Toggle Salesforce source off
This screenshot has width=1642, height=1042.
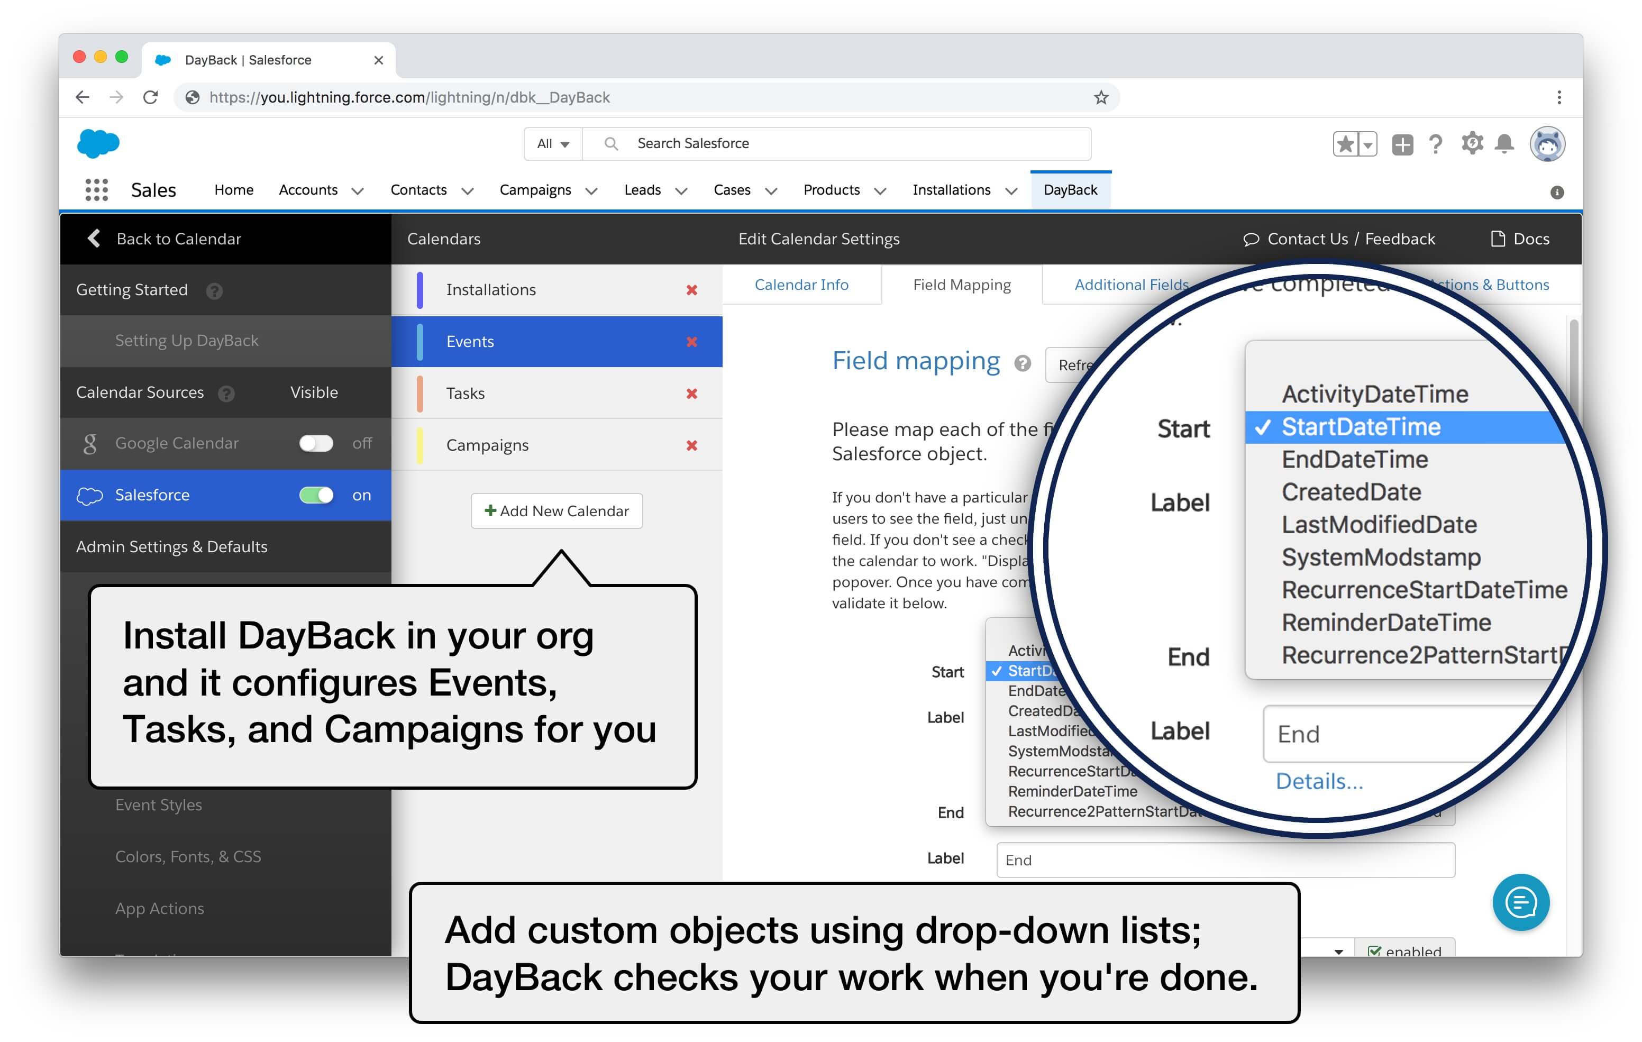tap(316, 495)
